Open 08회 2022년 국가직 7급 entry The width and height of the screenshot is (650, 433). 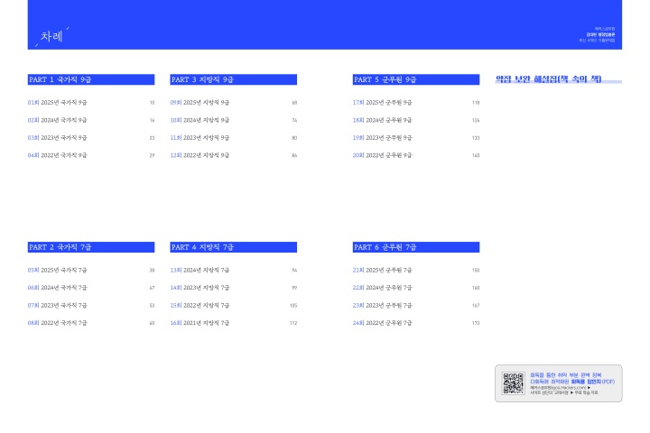(58, 322)
